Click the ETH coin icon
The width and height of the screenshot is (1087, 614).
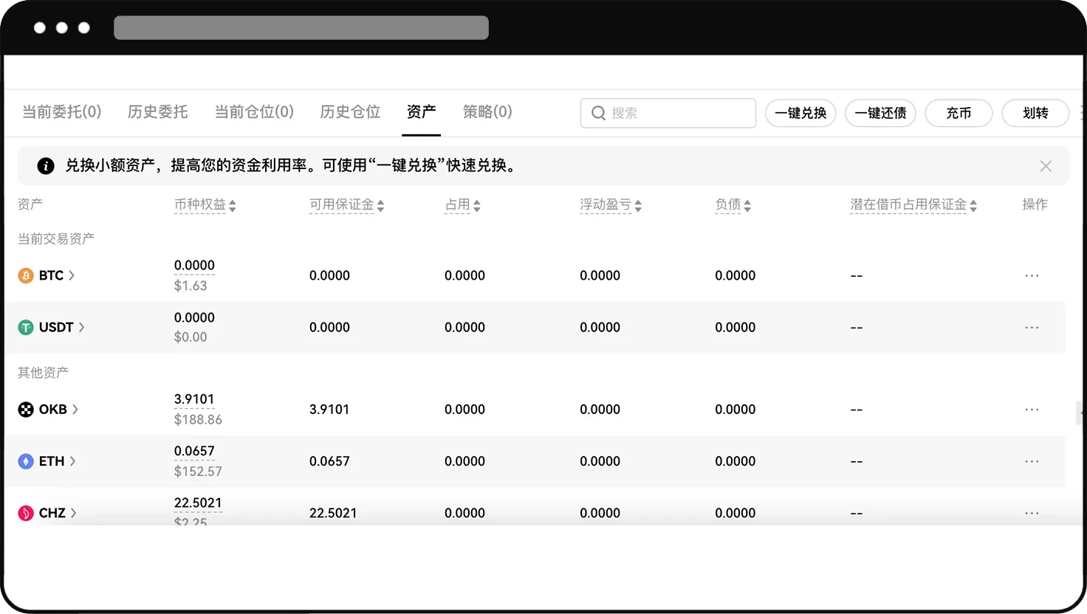(26, 461)
